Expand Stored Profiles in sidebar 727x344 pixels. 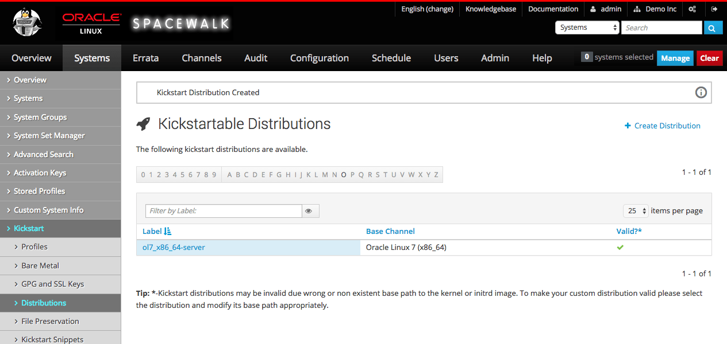tap(60, 191)
